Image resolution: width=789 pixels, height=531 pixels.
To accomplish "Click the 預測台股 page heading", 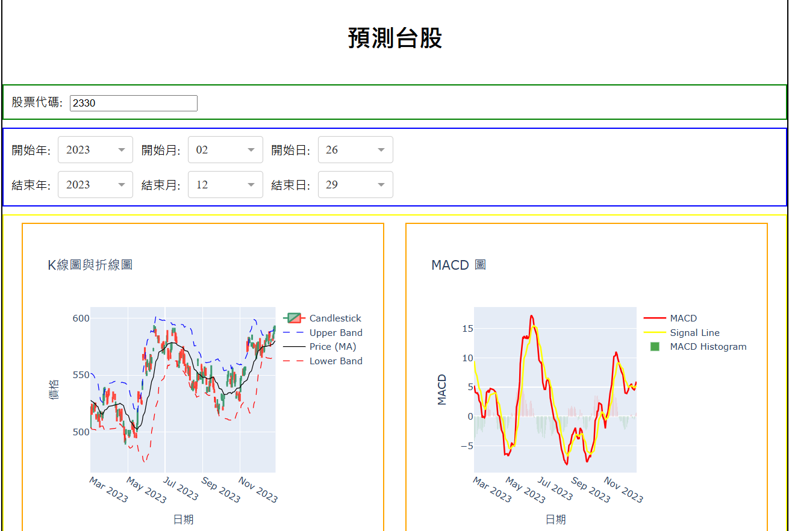I will pyautogui.click(x=395, y=38).
